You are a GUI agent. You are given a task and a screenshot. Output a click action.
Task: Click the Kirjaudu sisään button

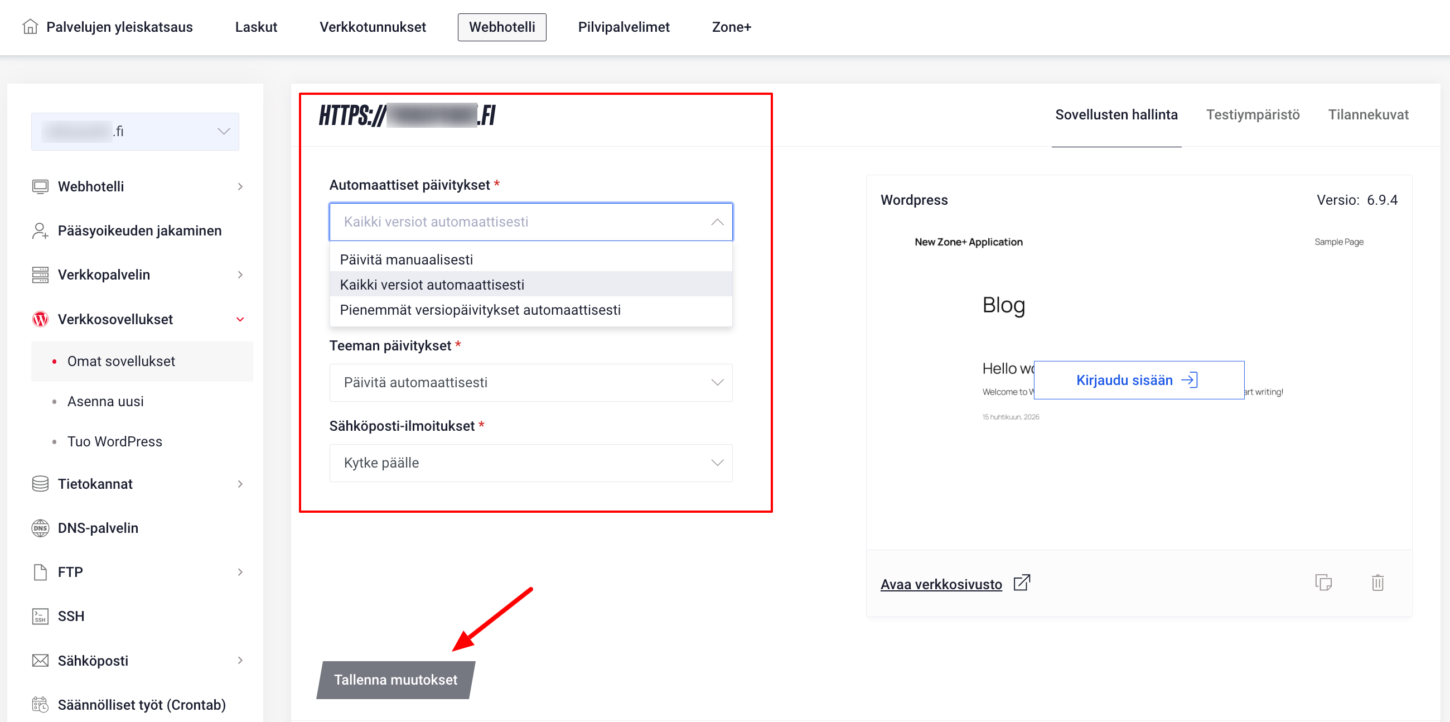pos(1139,380)
